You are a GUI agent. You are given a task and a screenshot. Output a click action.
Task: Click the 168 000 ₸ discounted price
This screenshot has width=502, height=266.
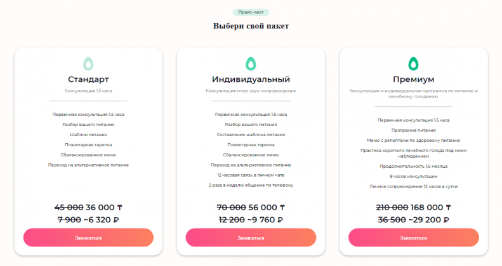pyautogui.click(x=431, y=208)
